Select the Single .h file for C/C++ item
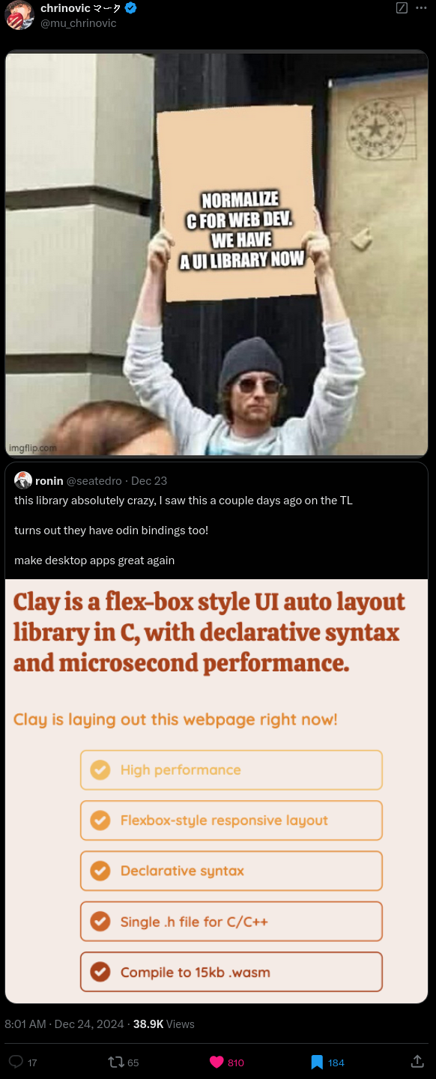This screenshot has height=1079, width=436. (231, 922)
